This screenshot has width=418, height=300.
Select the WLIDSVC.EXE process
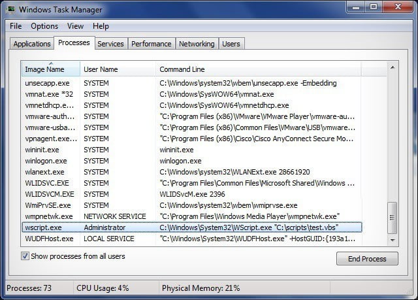[x=191, y=183]
